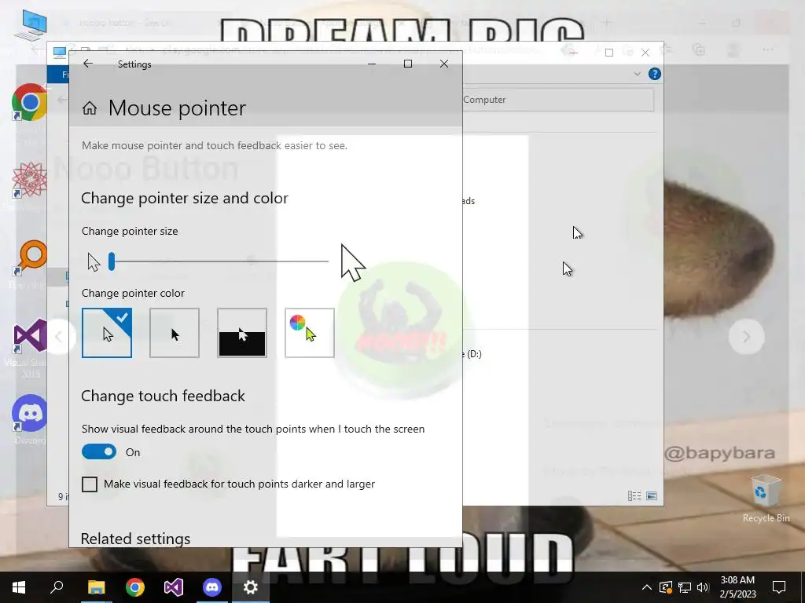Minimize the Settings window
805x603 pixels.
click(372, 64)
